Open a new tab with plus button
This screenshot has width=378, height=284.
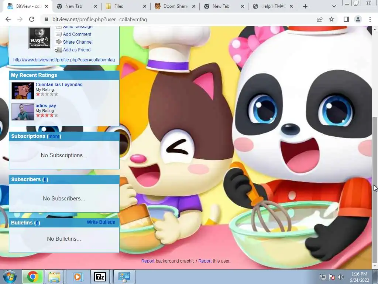point(305,6)
